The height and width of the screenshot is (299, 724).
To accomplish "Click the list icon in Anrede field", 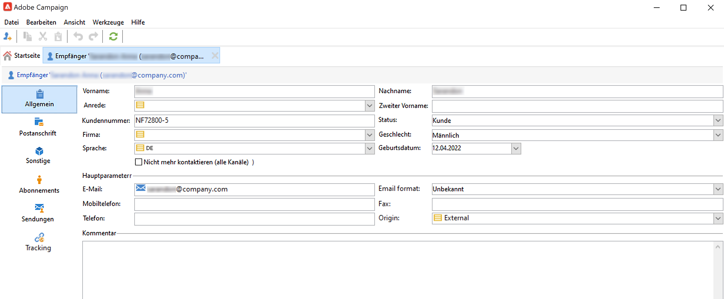I will point(140,105).
